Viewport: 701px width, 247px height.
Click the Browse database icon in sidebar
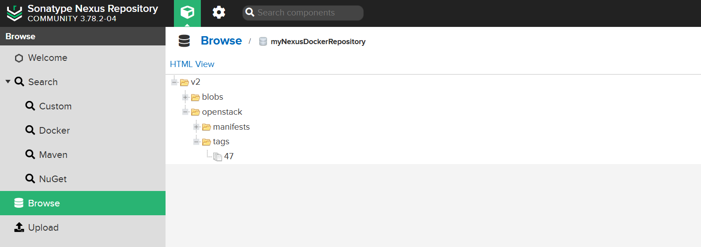19,203
